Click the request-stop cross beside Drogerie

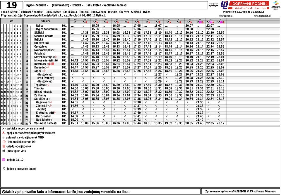pos(46,68)
